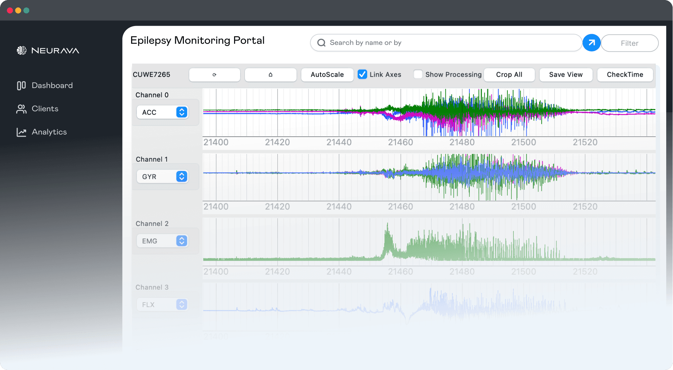Click the Dashboard sidebar icon
This screenshot has width=673, height=370.
tap(21, 86)
